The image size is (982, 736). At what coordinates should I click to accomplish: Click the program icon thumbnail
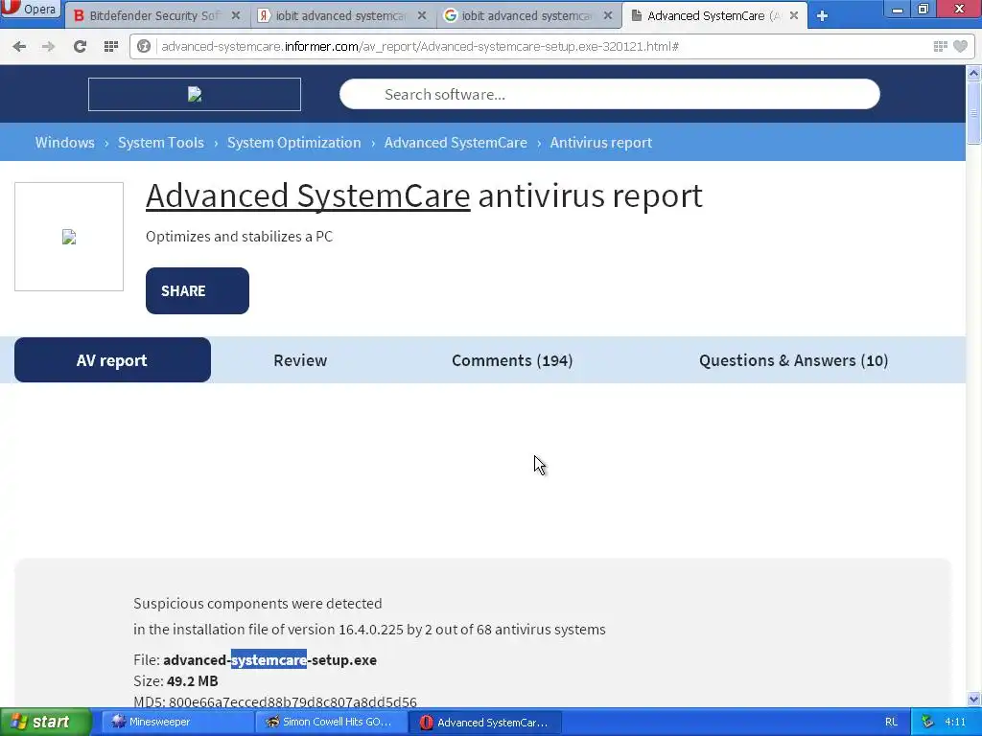pyautogui.click(x=69, y=237)
